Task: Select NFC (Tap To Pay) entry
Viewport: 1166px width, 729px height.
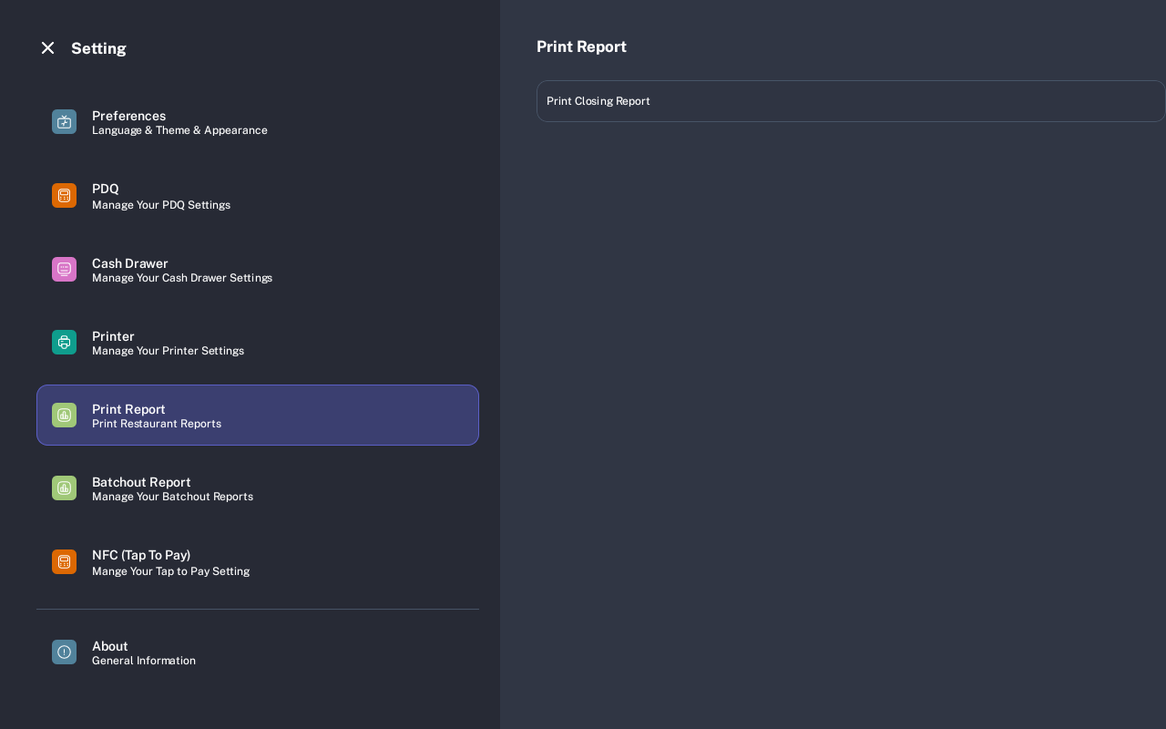Action: (258, 561)
